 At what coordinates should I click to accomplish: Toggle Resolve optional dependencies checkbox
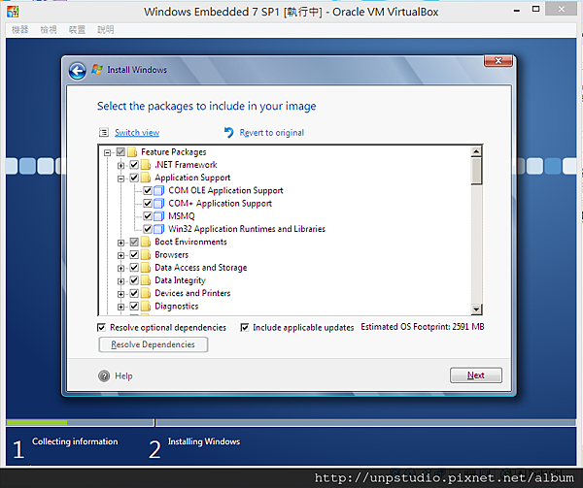(x=101, y=327)
